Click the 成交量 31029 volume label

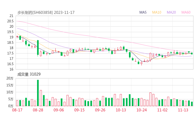coord(29,74)
